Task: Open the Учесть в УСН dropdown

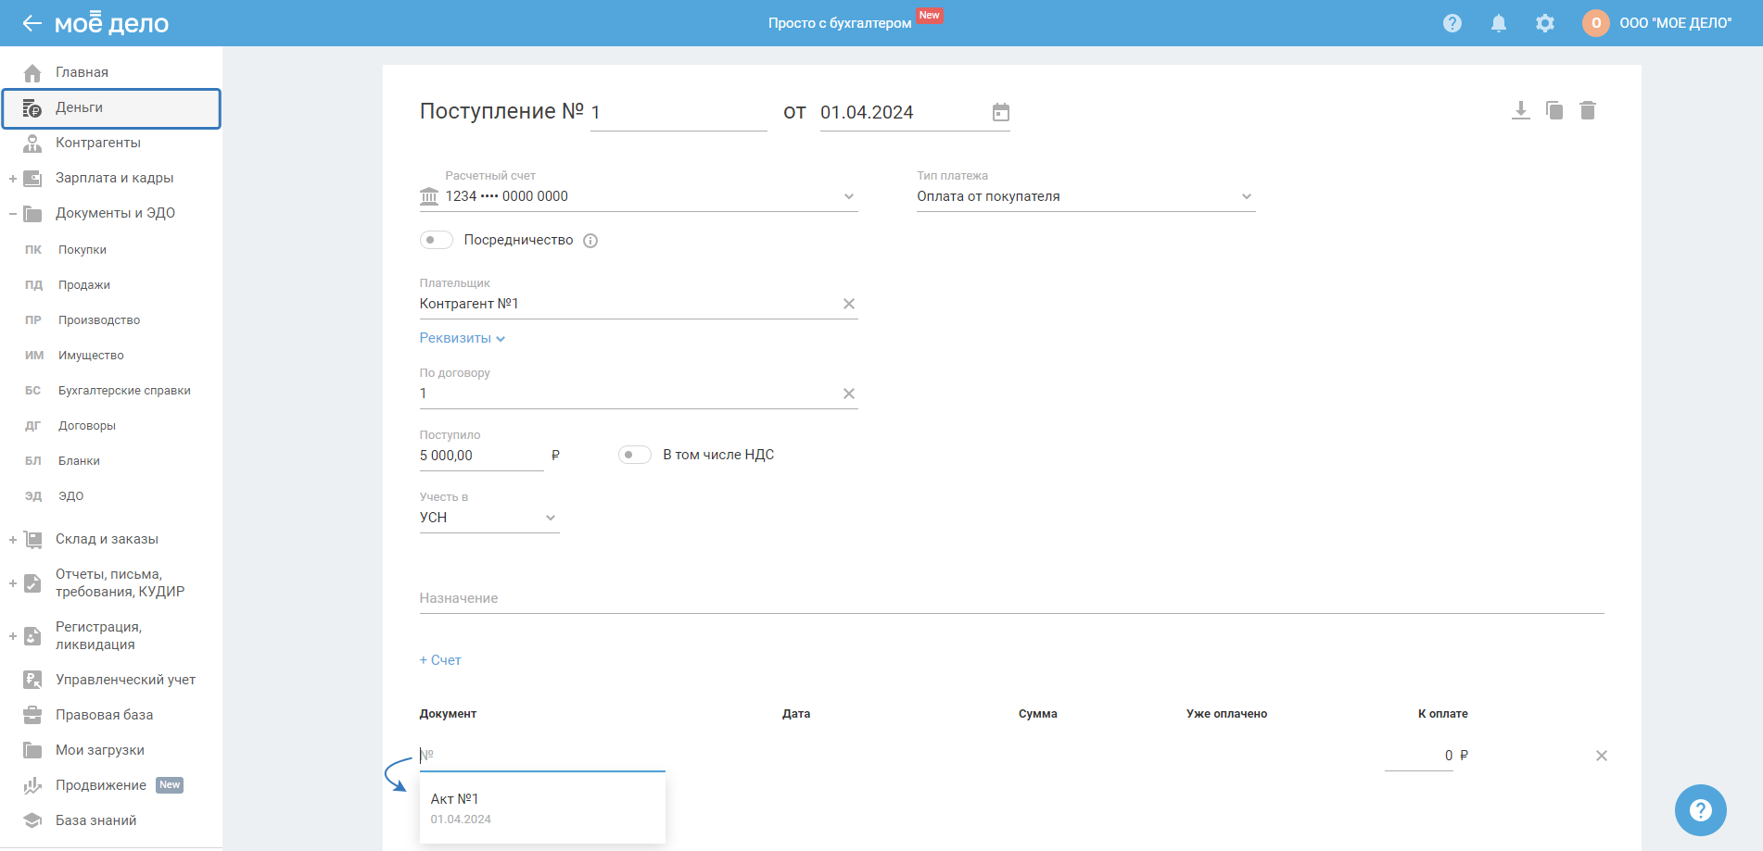Action: [x=550, y=518]
